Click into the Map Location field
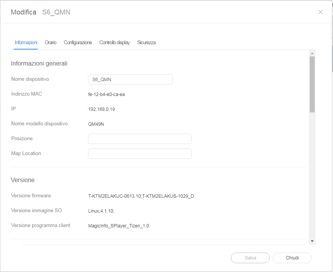The height and width of the screenshot is (272, 333). point(139,154)
